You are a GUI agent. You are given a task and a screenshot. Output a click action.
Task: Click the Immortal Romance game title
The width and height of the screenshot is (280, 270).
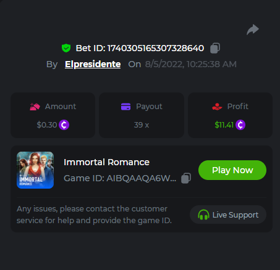click(106, 162)
